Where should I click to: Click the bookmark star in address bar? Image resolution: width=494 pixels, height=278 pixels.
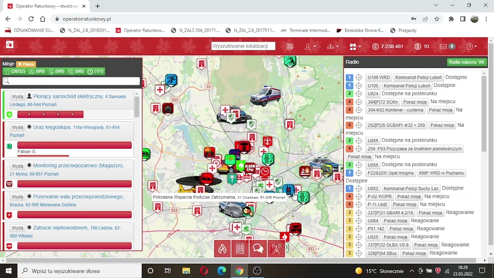tap(437, 19)
